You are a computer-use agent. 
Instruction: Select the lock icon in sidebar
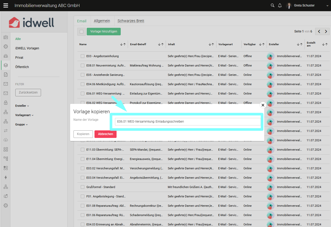(x=5, y=103)
